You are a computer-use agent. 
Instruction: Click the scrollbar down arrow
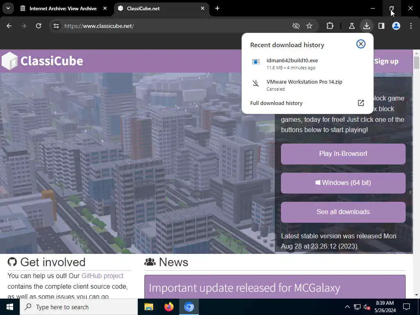pyautogui.click(x=417, y=295)
